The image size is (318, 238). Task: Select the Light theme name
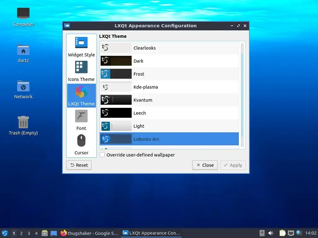point(139,126)
